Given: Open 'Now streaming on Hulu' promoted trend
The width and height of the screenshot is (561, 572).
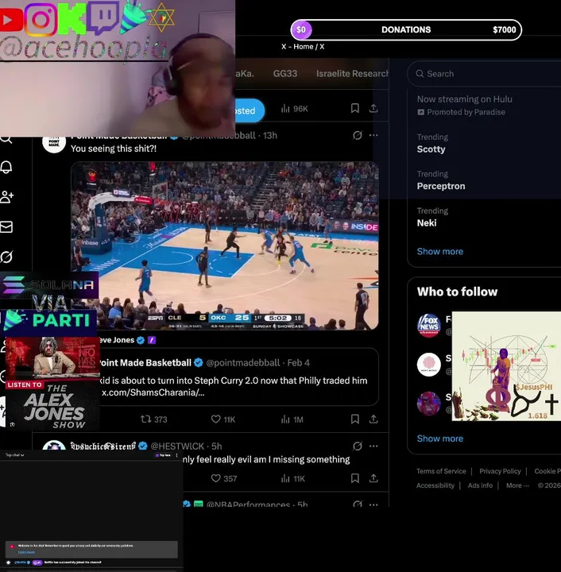Looking at the screenshot, I should pos(464,99).
